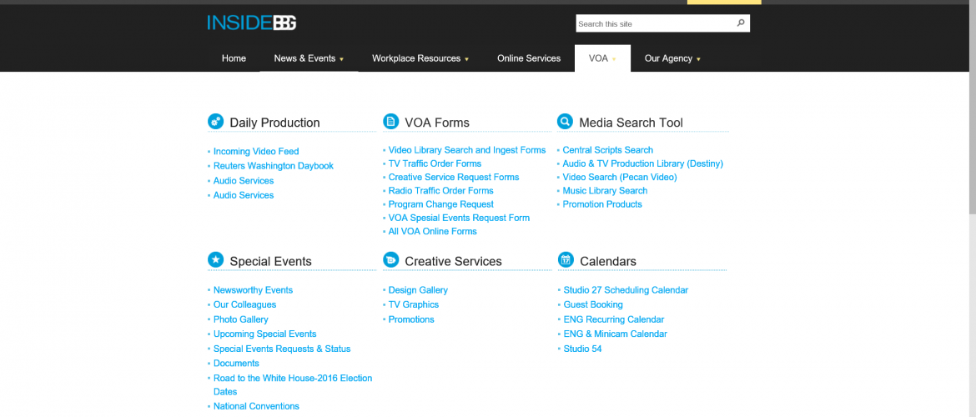Open Radio Traffic Order Forms link
The width and height of the screenshot is (976, 417).
coord(440,190)
